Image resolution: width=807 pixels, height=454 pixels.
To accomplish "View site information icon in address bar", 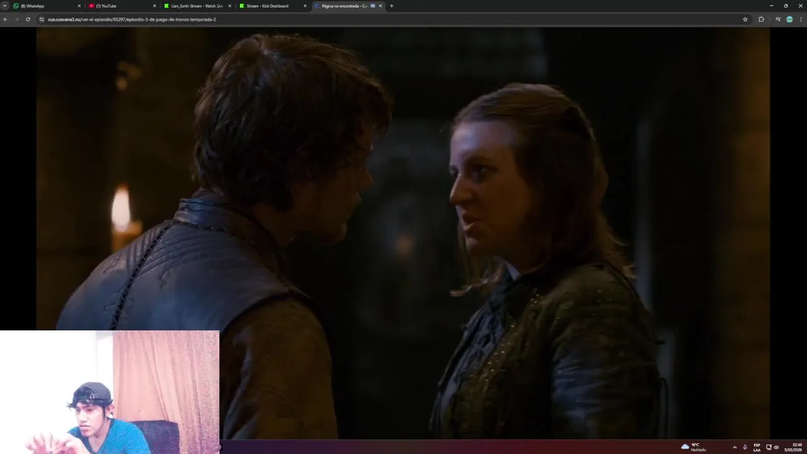I will point(42,19).
